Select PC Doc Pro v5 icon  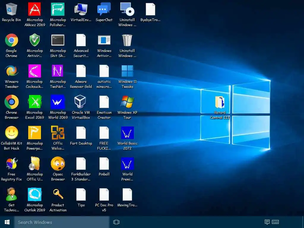click(x=104, y=194)
